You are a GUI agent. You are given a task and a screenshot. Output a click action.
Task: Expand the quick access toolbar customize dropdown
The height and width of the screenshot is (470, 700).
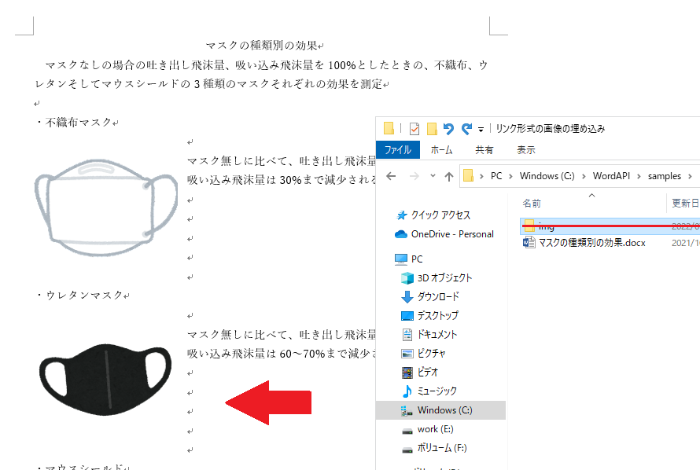coord(480,128)
